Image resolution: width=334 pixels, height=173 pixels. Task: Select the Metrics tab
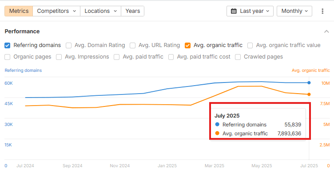19,11
